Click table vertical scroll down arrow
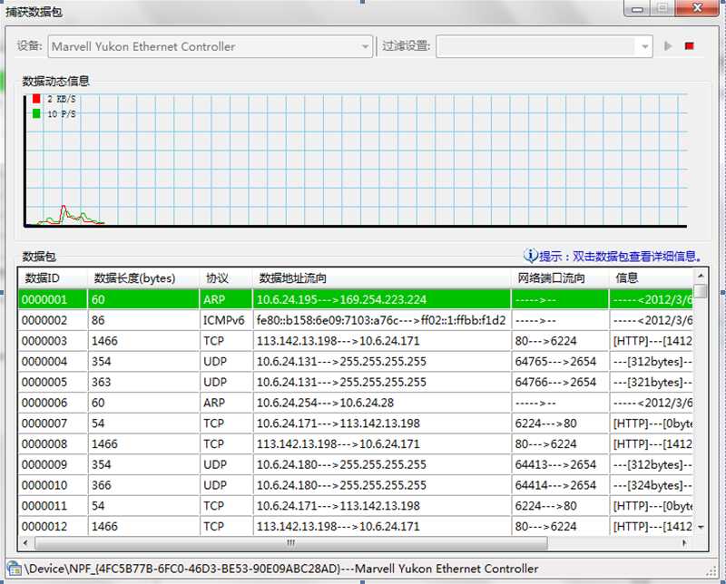The width and height of the screenshot is (726, 584). click(x=701, y=527)
